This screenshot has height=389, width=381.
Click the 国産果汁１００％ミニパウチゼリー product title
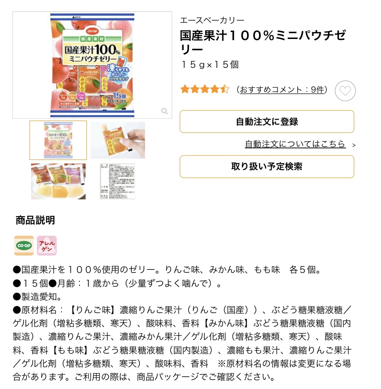click(263, 43)
